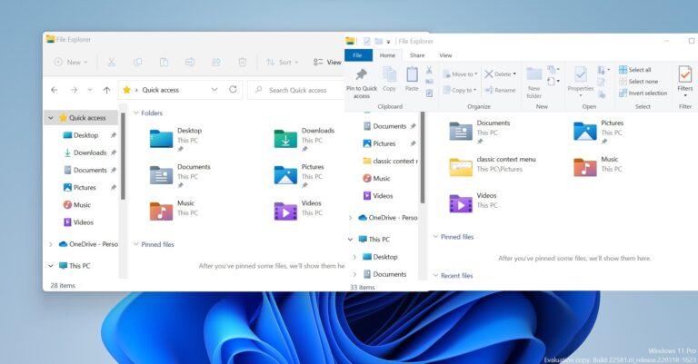
Task: Open the File ribbon menu
Action: 358,55
